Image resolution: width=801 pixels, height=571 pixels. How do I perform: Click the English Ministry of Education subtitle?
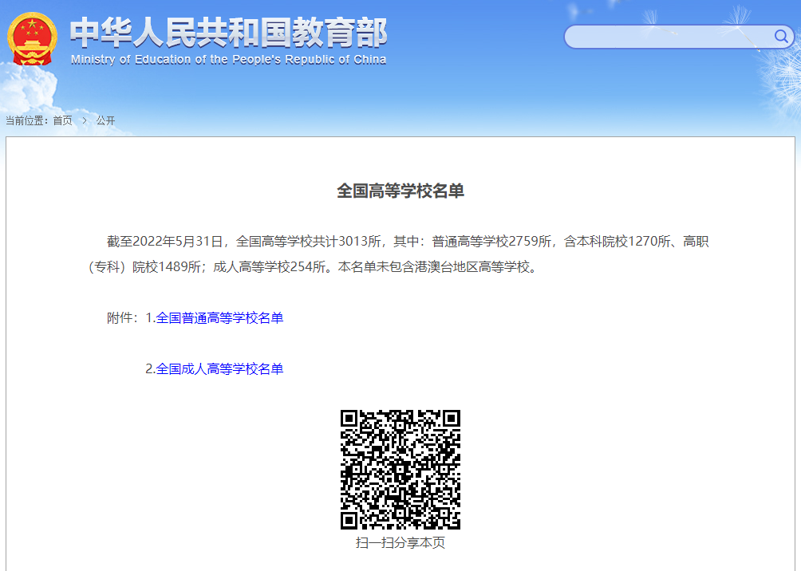coord(228,60)
